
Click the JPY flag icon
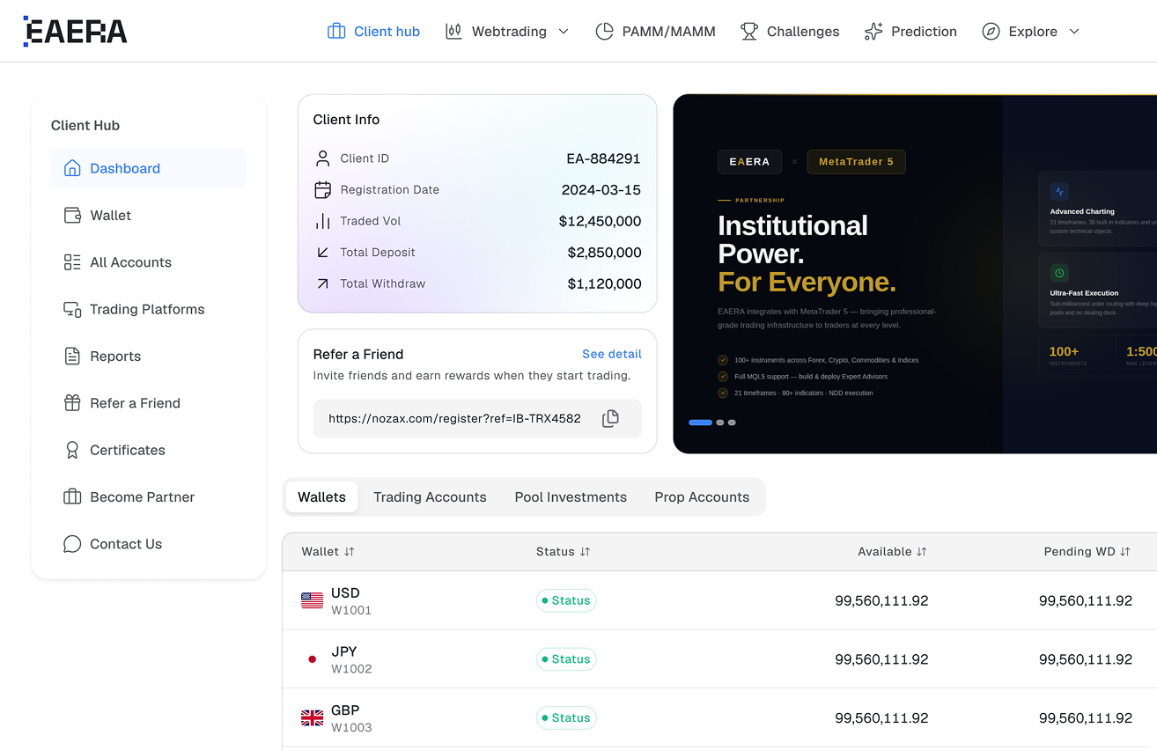click(312, 659)
